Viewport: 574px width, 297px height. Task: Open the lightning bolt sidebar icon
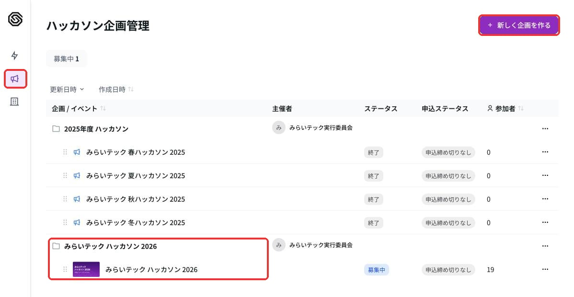point(15,55)
